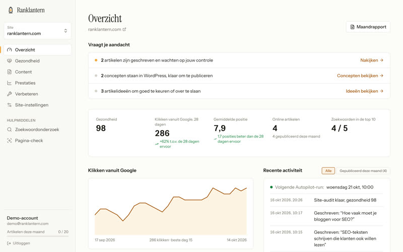The width and height of the screenshot is (403, 252).
Task: Click the Pagina-check scan icon
Action: coord(10,141)
